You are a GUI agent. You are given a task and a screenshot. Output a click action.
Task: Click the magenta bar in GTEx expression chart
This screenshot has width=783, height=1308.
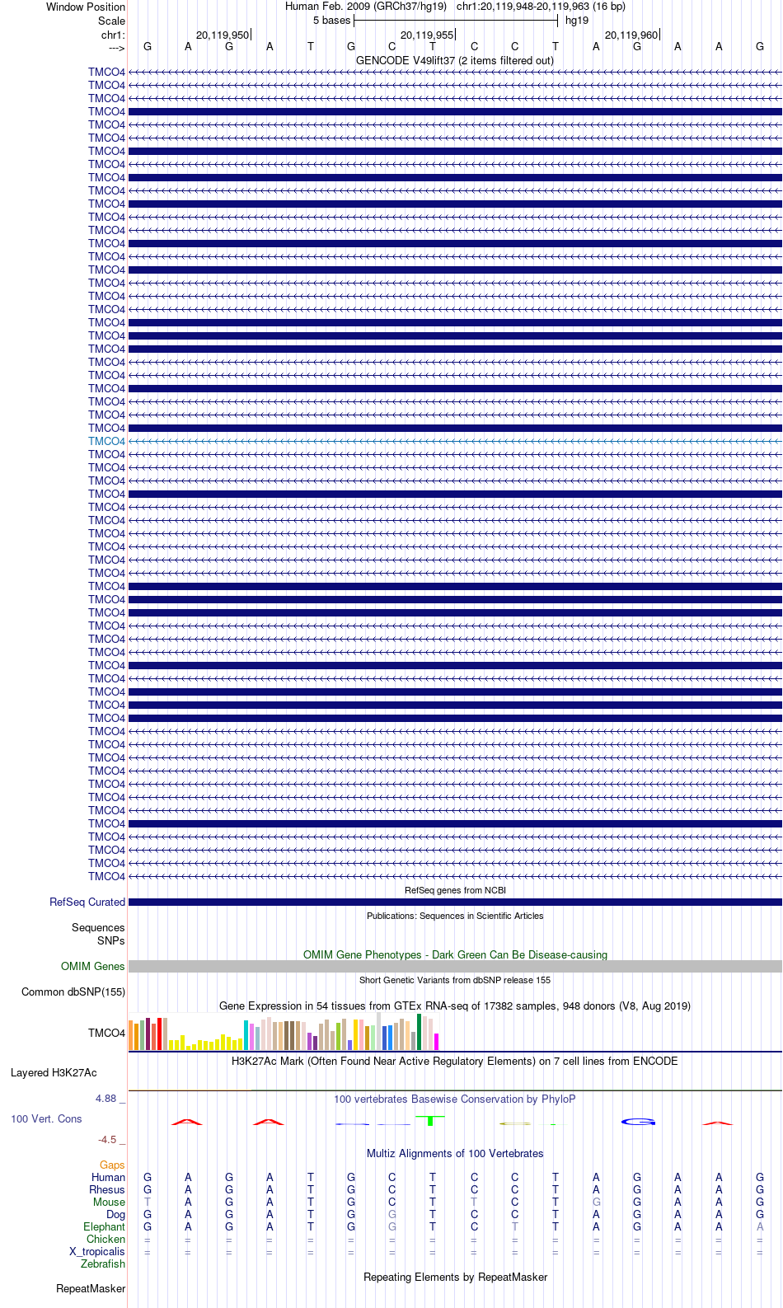pos(437,1042)
